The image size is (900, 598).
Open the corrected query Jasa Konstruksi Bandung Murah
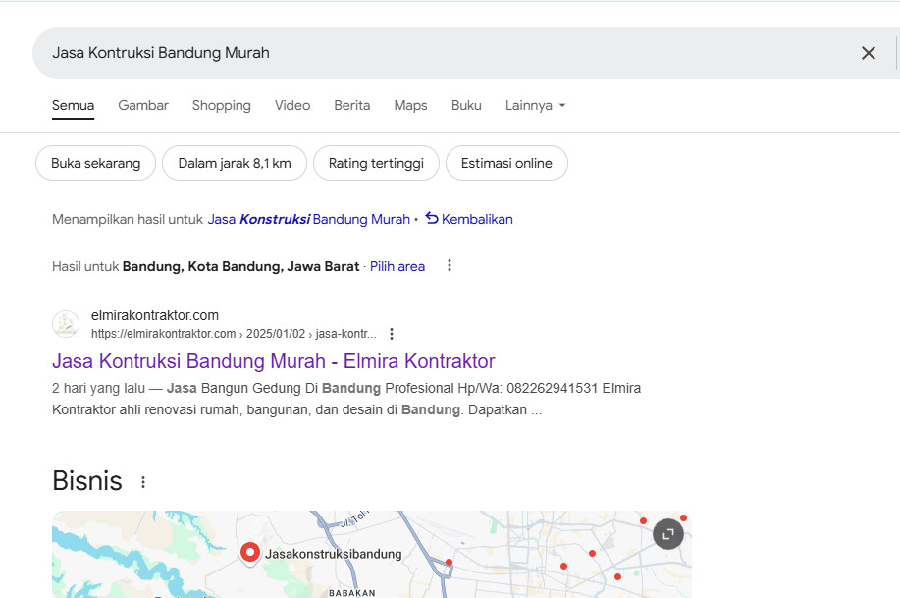pyautogui.click(x=309, y=219)
